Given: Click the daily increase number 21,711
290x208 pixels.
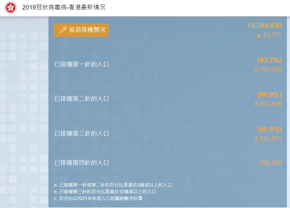Looking at the screenshot, I should [272, 35].
